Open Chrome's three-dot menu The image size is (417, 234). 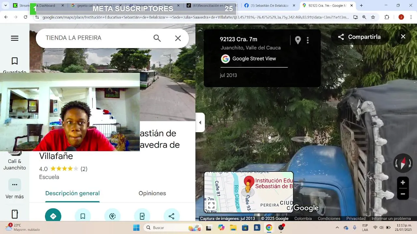pyautogui.click(x=411, y=17)
